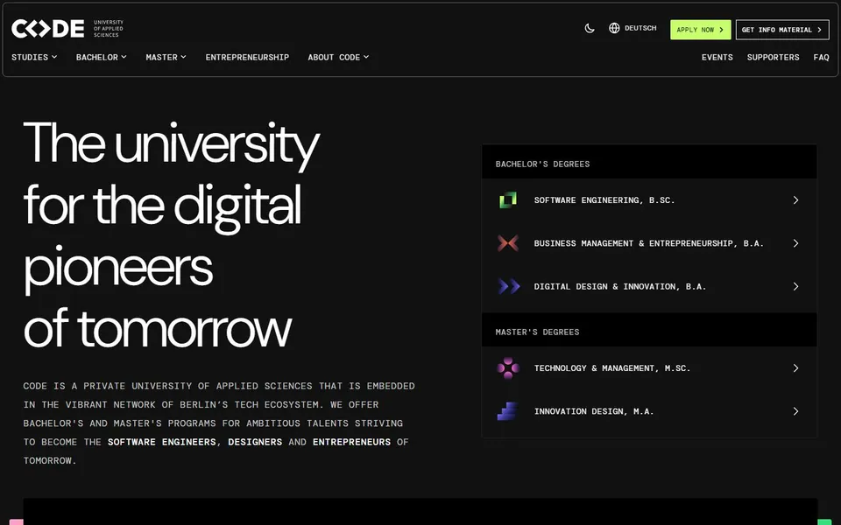Open the Events page
Screen dimensions: 841x525
coord(717,57)
